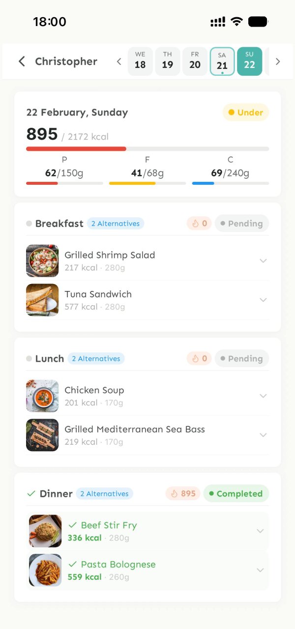Screen dimensions: 295x629
Task: Expand the Tuna Sandwich row
Action: [263, 300]
